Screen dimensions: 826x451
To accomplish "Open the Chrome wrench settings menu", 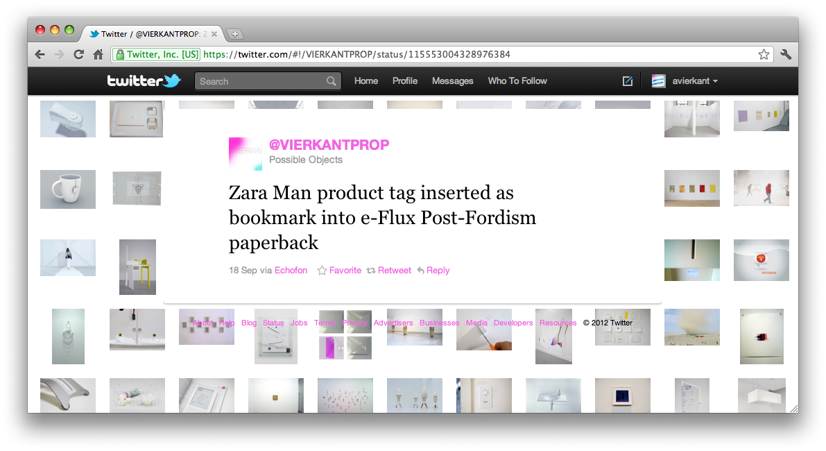I will tap(786, 54).
